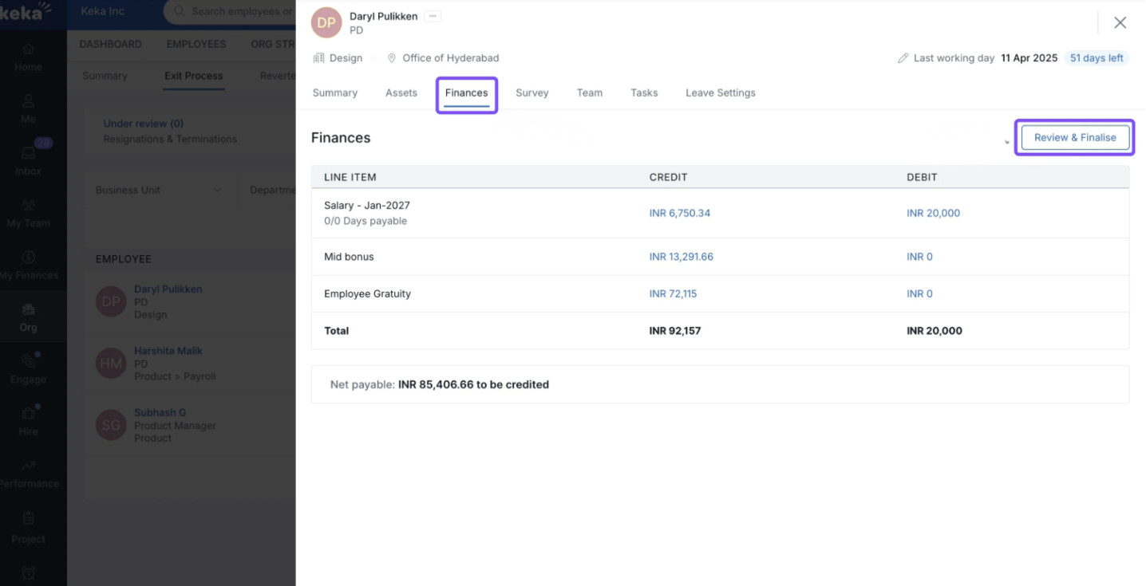Open the Engage sidebar icon
The height and width of the screenshot is (586, 1146).
[28, 362]
